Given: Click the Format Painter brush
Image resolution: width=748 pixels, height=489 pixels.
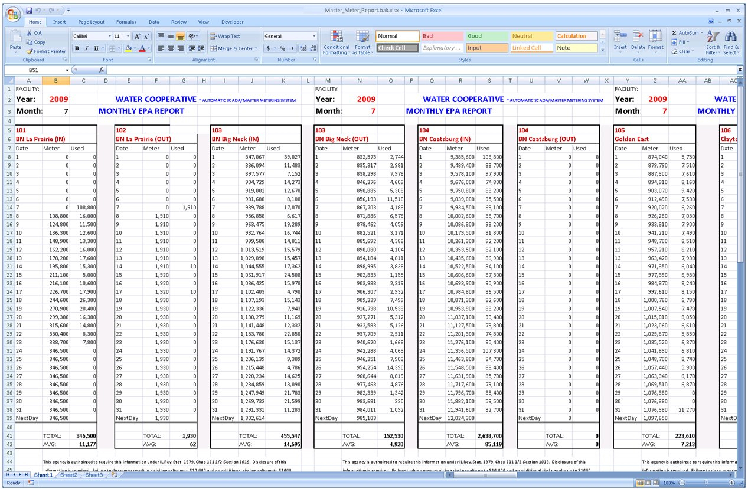Looking at the screenshot, I should point(30,51).
